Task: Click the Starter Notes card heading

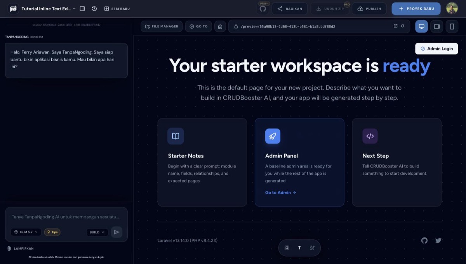Action: click(186, 156)
